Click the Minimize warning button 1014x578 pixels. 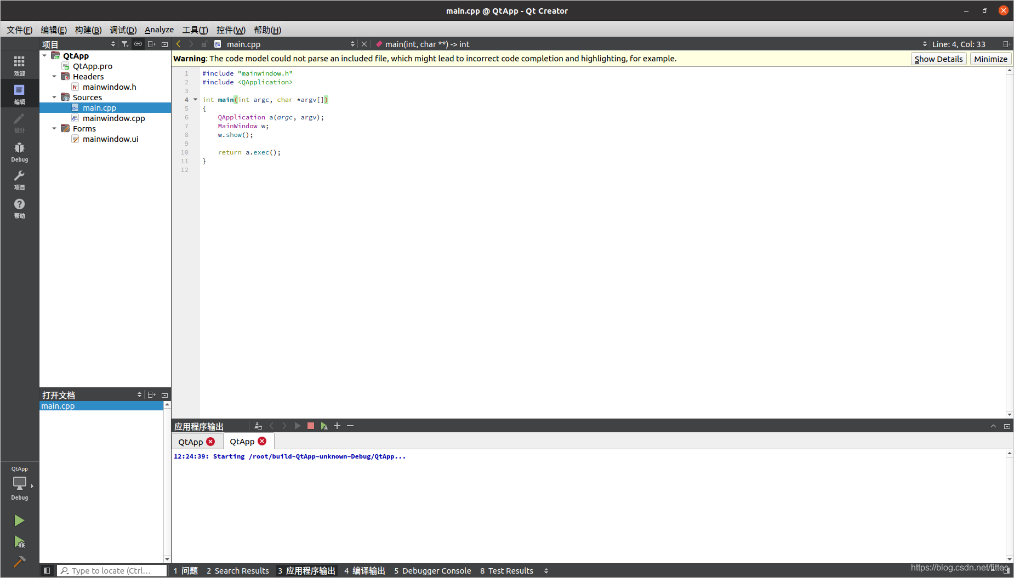[990, 59]
